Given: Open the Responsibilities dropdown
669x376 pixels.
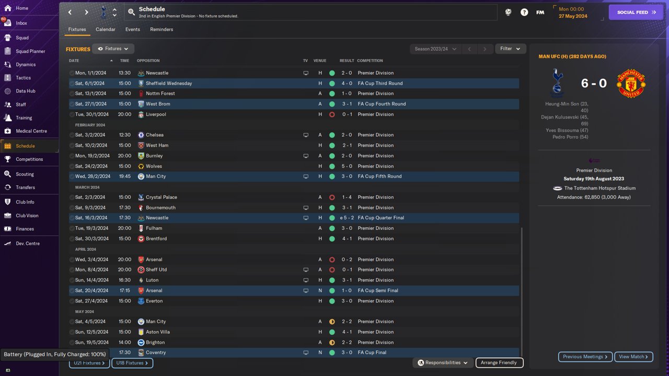Looking at the screenshot, I should click(x=443, y=362).
